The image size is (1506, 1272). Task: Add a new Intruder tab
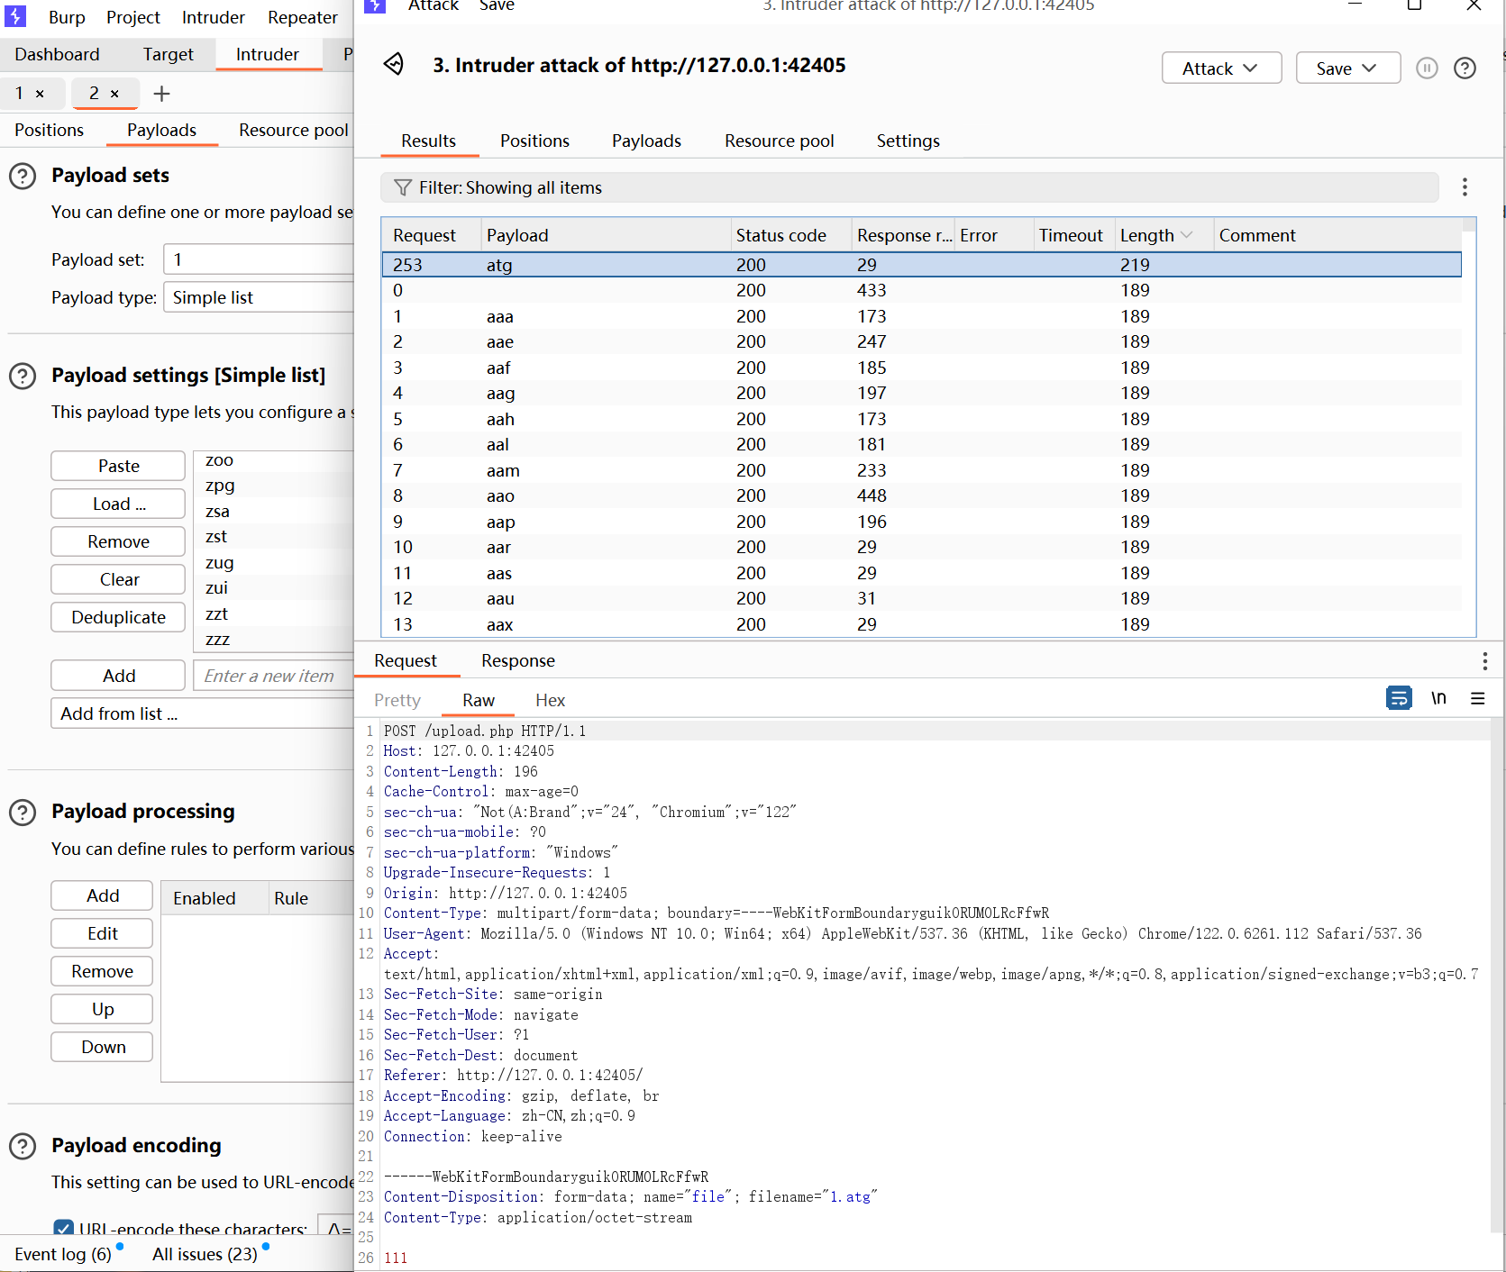(x=162, y=94)
